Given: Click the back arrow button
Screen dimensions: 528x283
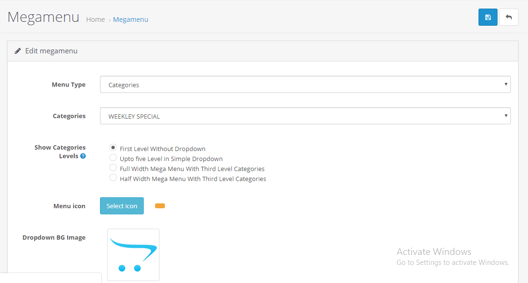Looking at the screenshot, I should pyautogui.click(x=508, y=17).
